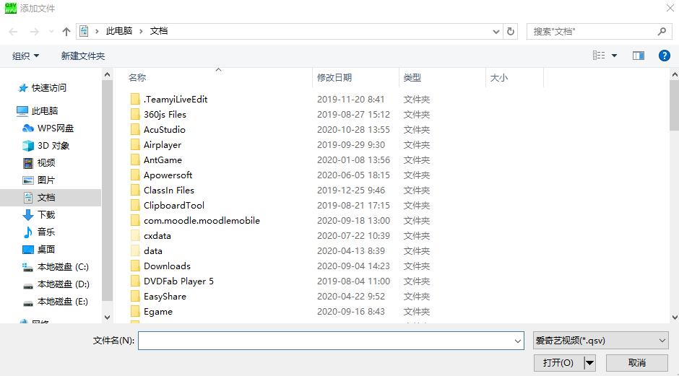Open the Downloads folder icon
The image size is (679, 376).
click(135, 266)
